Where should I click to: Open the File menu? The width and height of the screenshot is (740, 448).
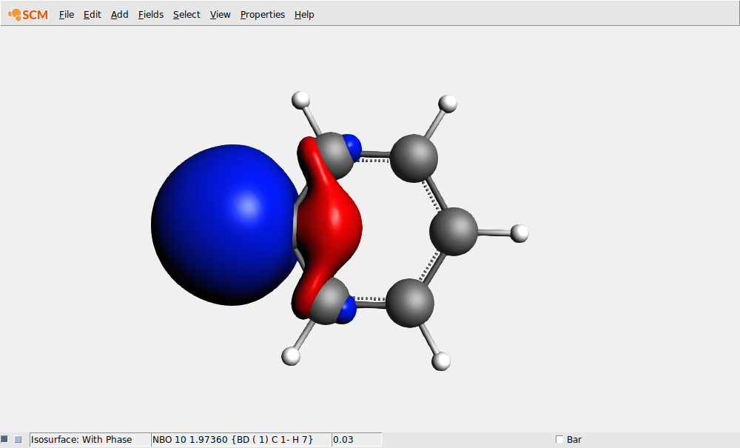66,14
